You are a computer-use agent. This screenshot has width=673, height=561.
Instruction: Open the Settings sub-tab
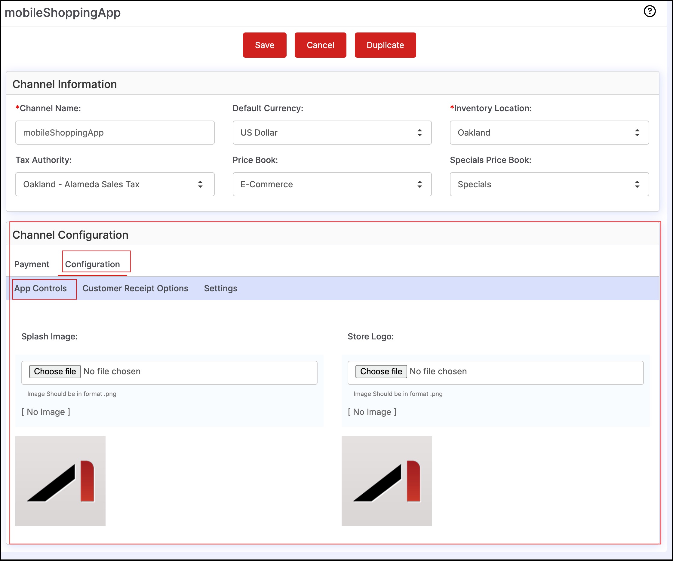pyautogui.click(x=220, y=288)
